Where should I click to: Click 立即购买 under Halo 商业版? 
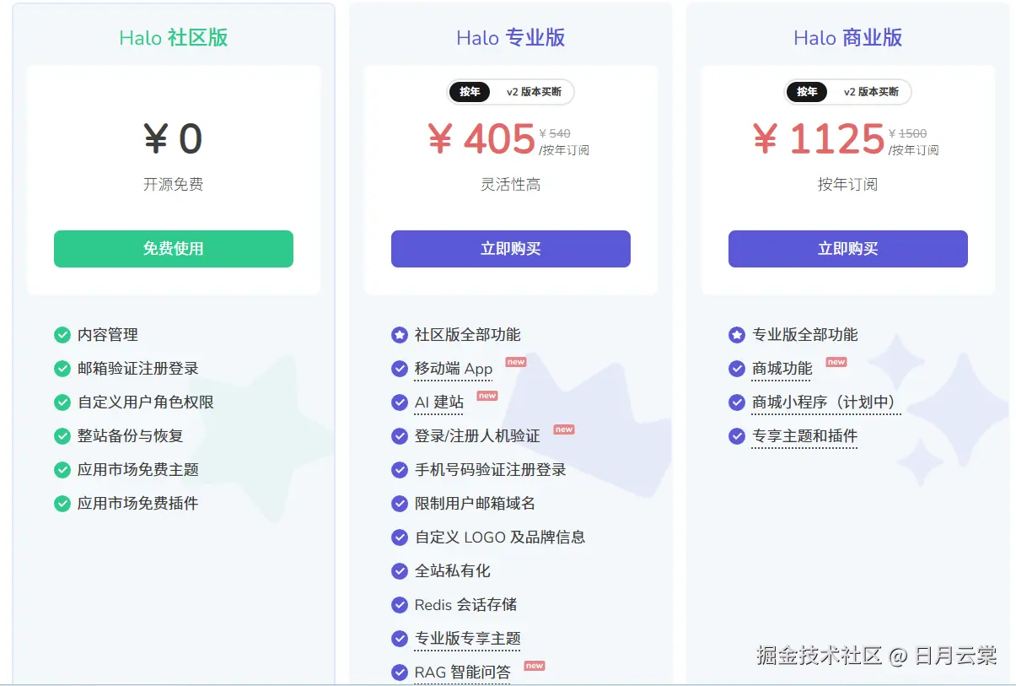pos(847,249)
